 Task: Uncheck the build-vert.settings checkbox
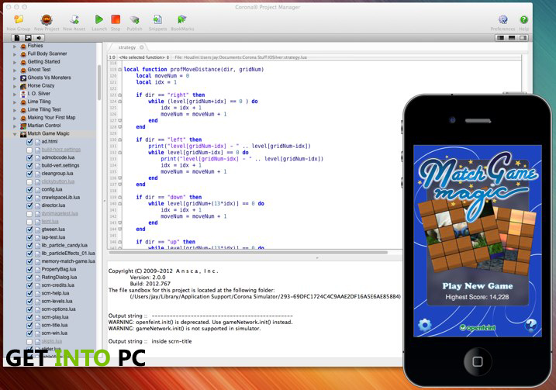click(29, 166)
